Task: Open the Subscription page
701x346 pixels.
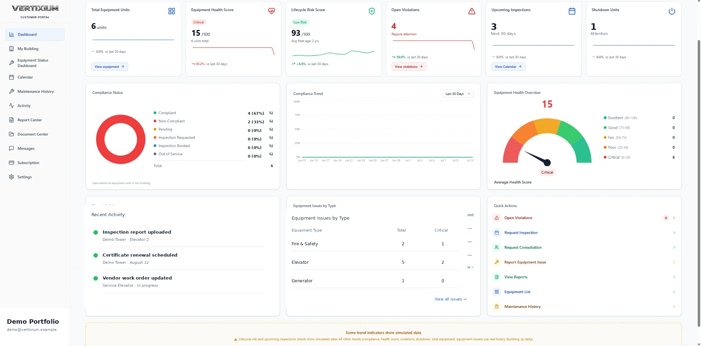Action: pos(35,163)
